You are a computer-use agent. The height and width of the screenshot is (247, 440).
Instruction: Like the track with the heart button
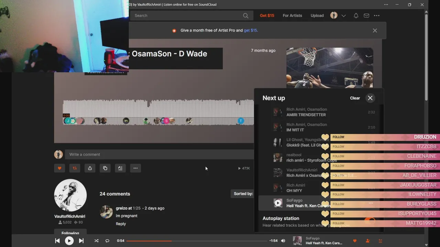59,168
